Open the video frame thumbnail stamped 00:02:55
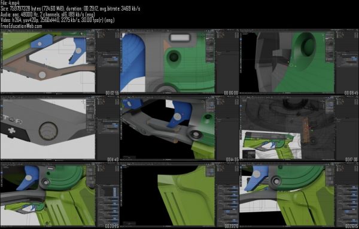The height and width of the screenshot is (229, 359). [x=60, y=62]
